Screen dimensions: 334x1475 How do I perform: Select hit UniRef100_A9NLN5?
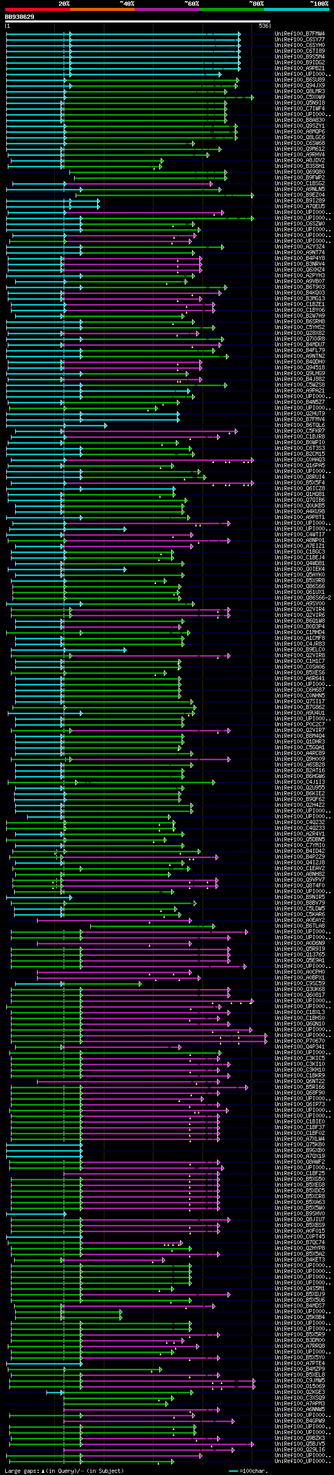[300, 189]
